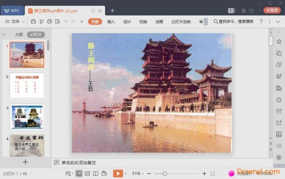Image resolution: width=285 pixels, height=179 pixels.
Task: Open slideshow play options dropdown arrow
Action: [125, 174]
